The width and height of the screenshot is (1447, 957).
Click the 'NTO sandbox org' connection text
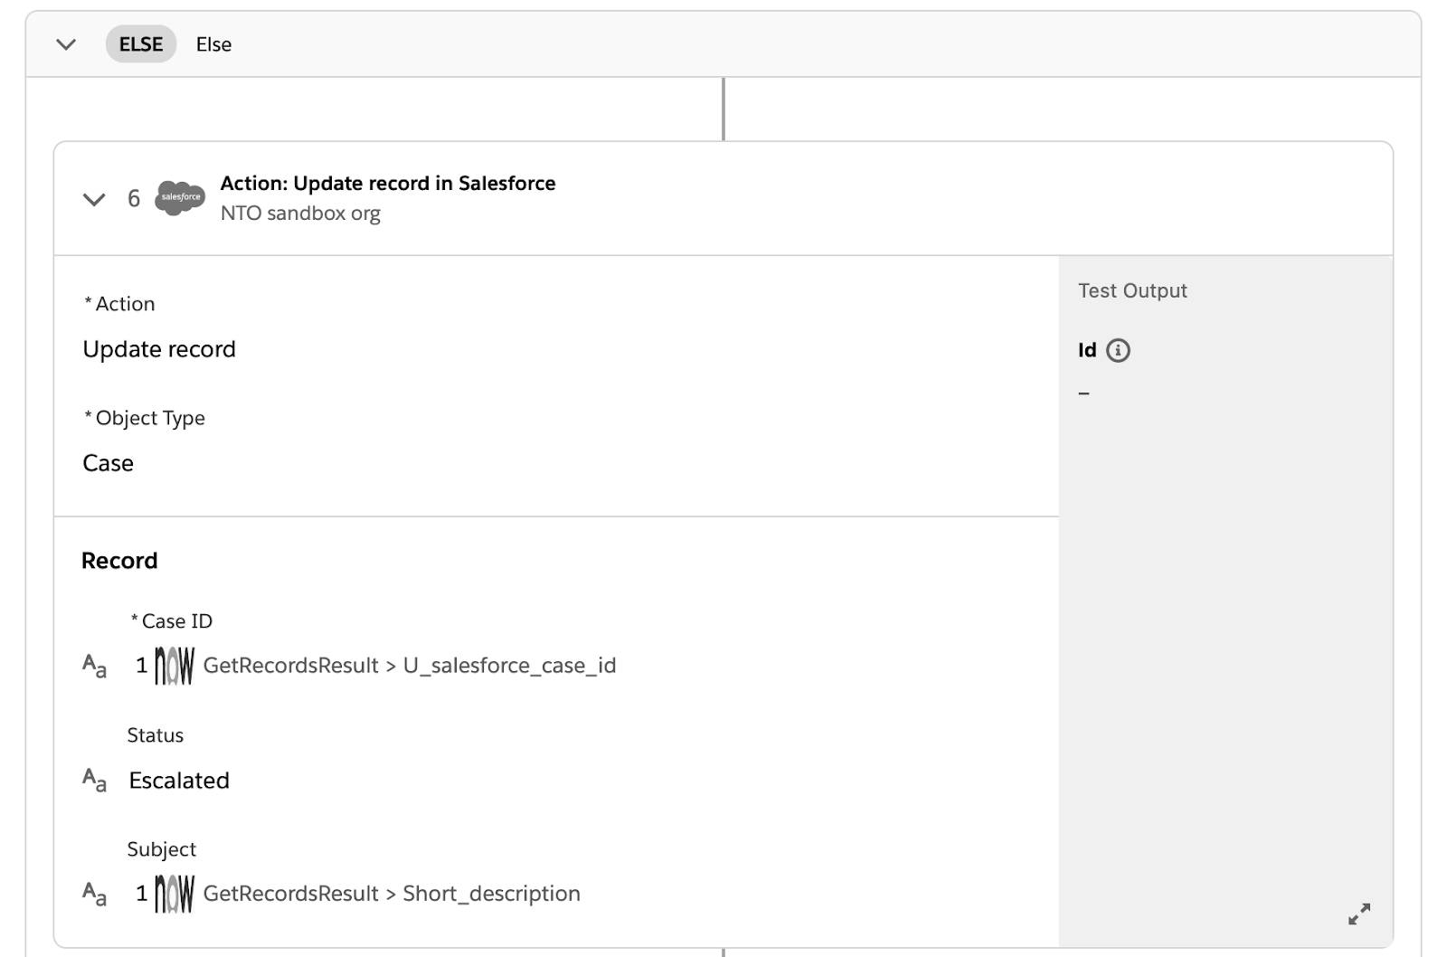300,213
